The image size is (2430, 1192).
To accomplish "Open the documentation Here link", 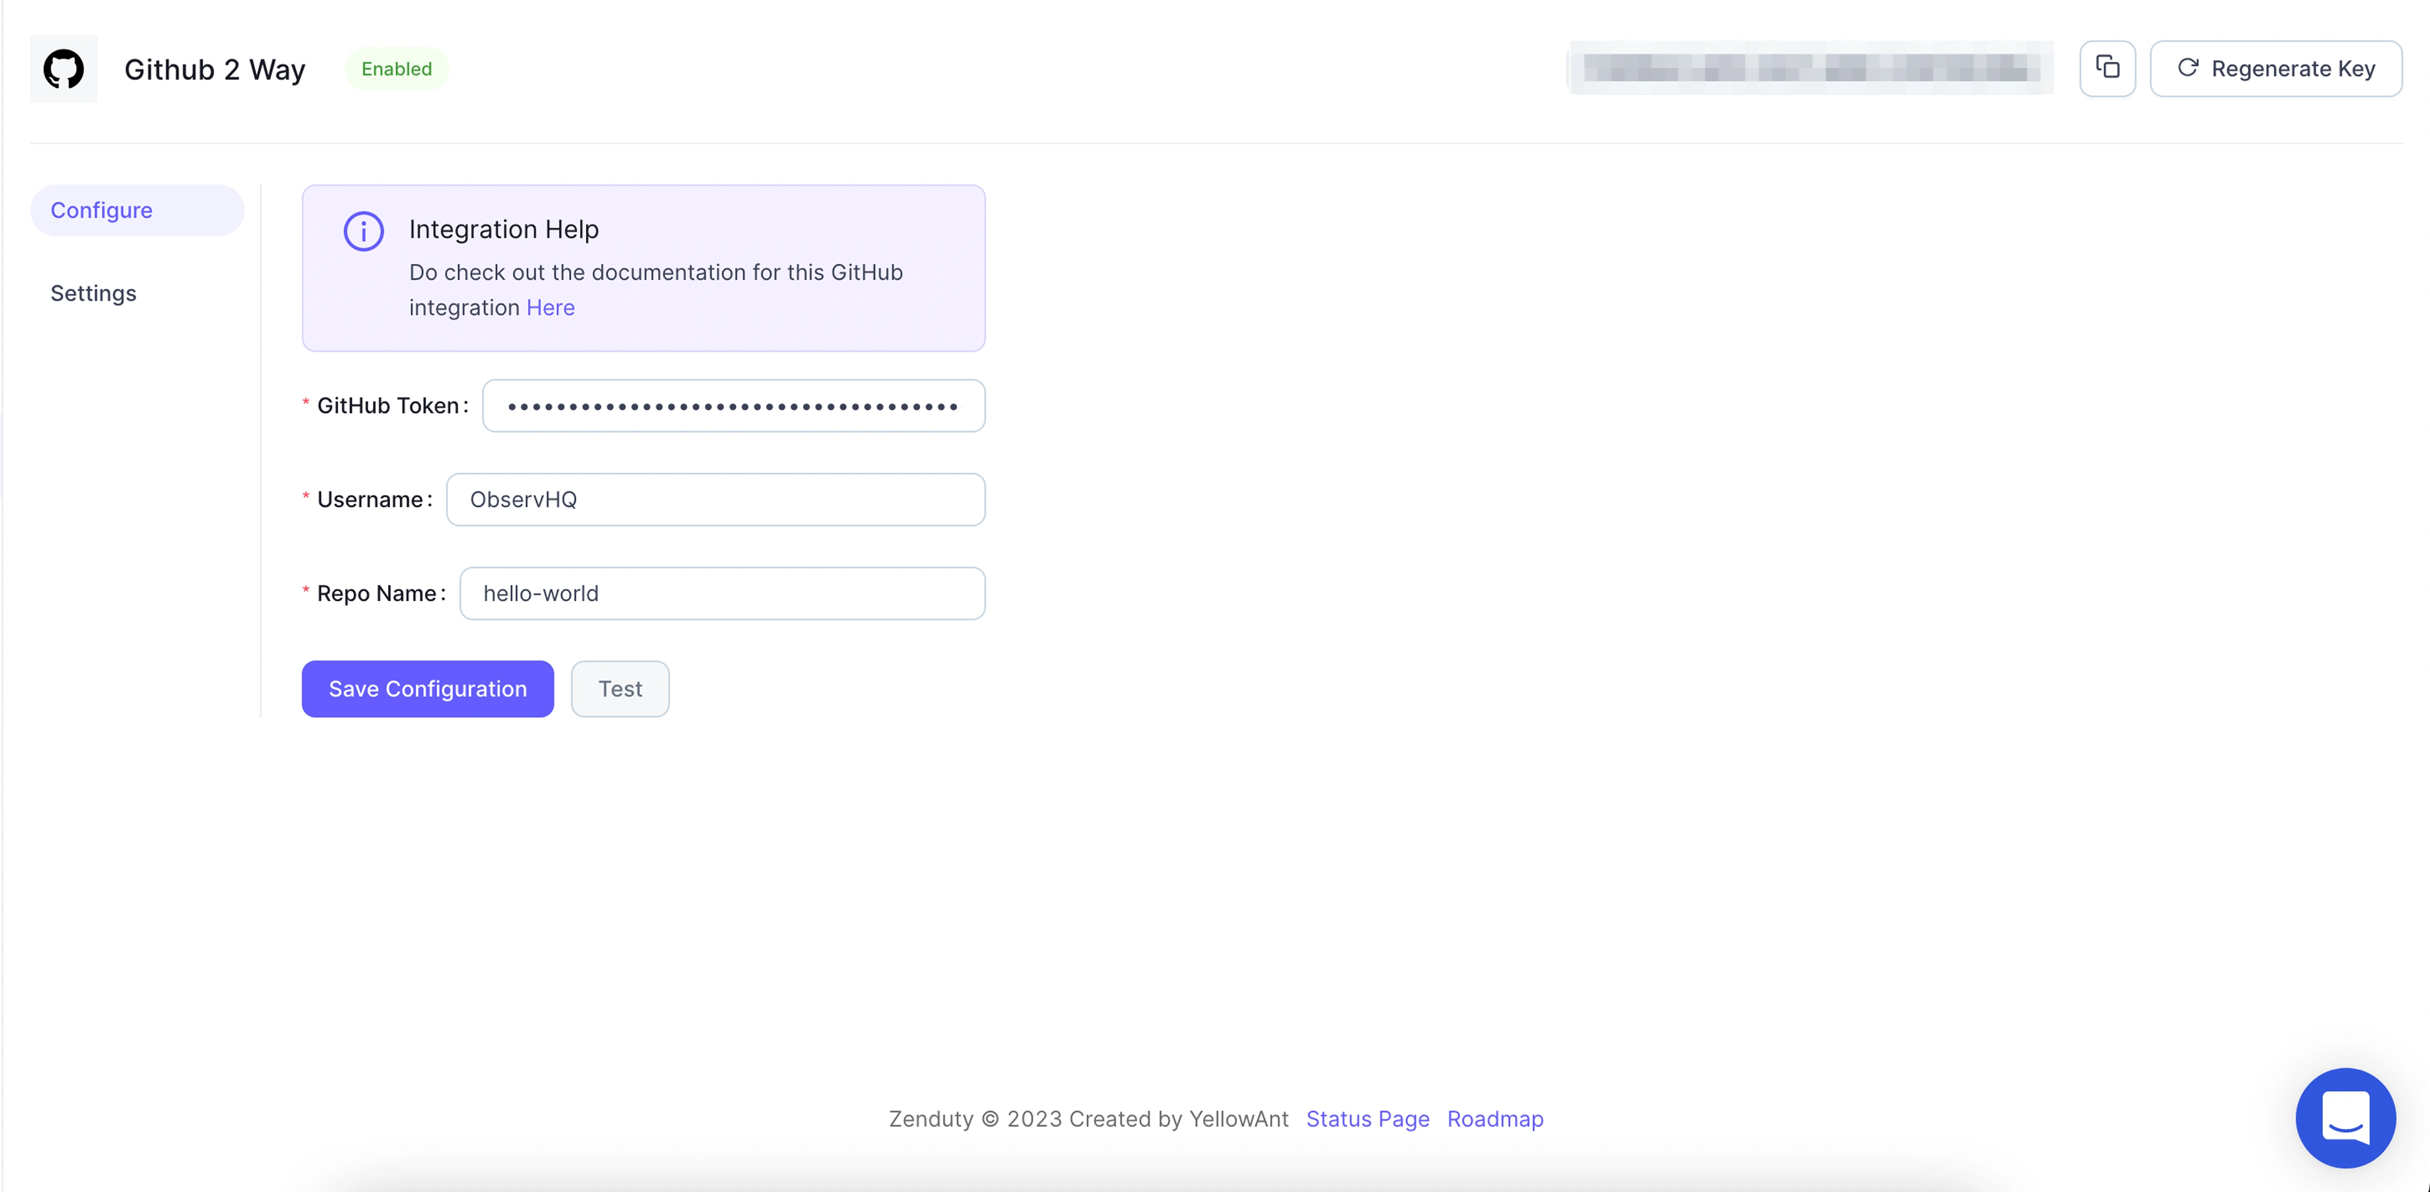I will pos(550,307).
